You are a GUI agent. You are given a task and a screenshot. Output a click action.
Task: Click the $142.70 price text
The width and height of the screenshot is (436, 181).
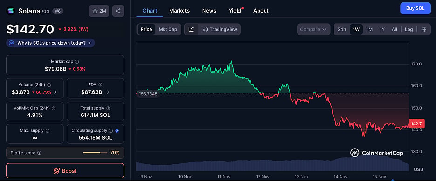coord(30,29)
